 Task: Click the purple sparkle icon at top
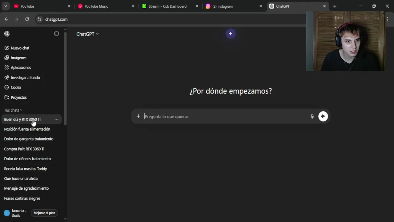tap(231, 34)
